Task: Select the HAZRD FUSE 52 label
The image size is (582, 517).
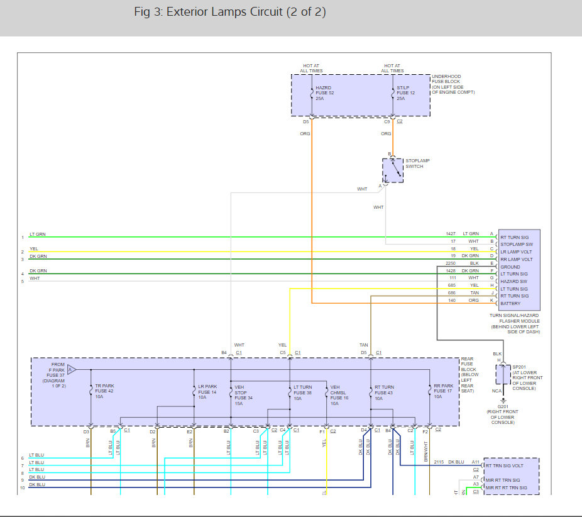Action: [325, 93]
